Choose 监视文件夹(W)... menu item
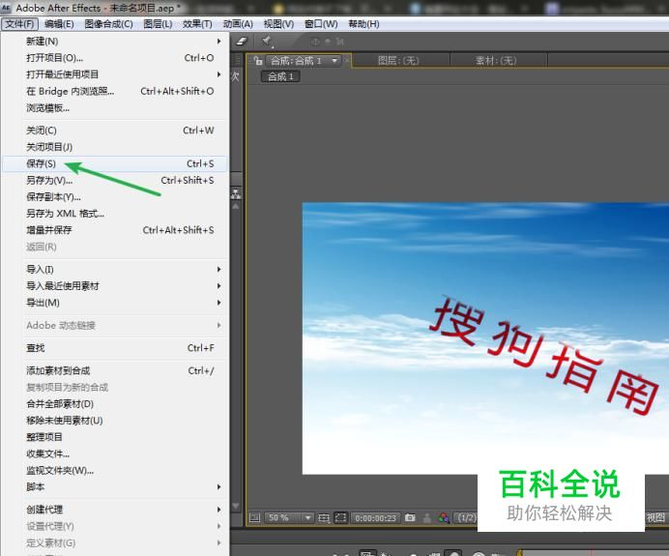 coord(115,470)
